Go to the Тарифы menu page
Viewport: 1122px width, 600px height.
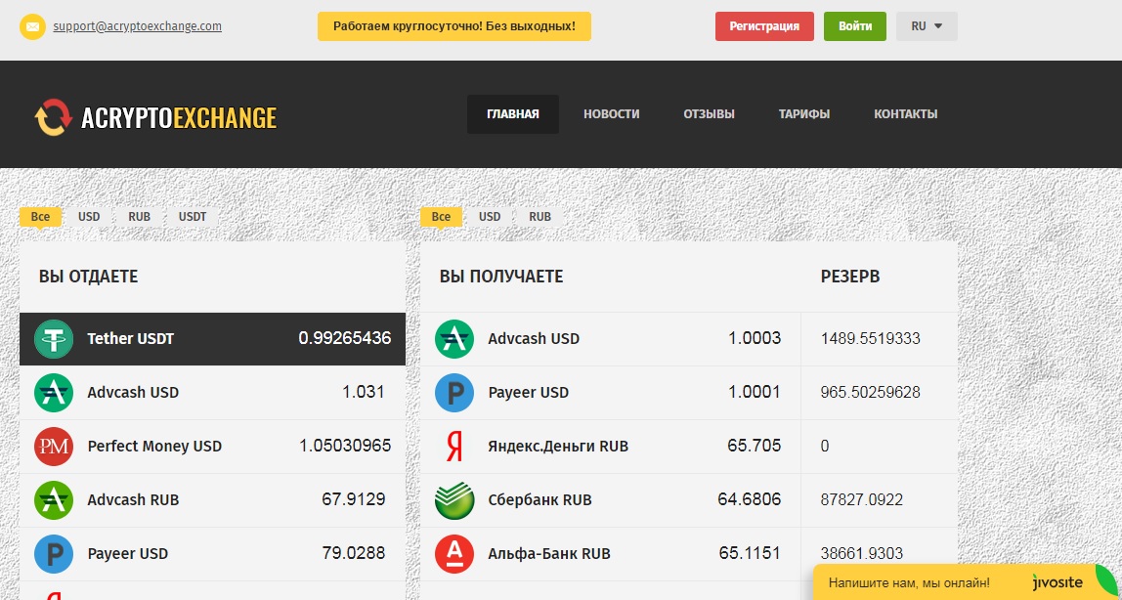click(803, 114)
